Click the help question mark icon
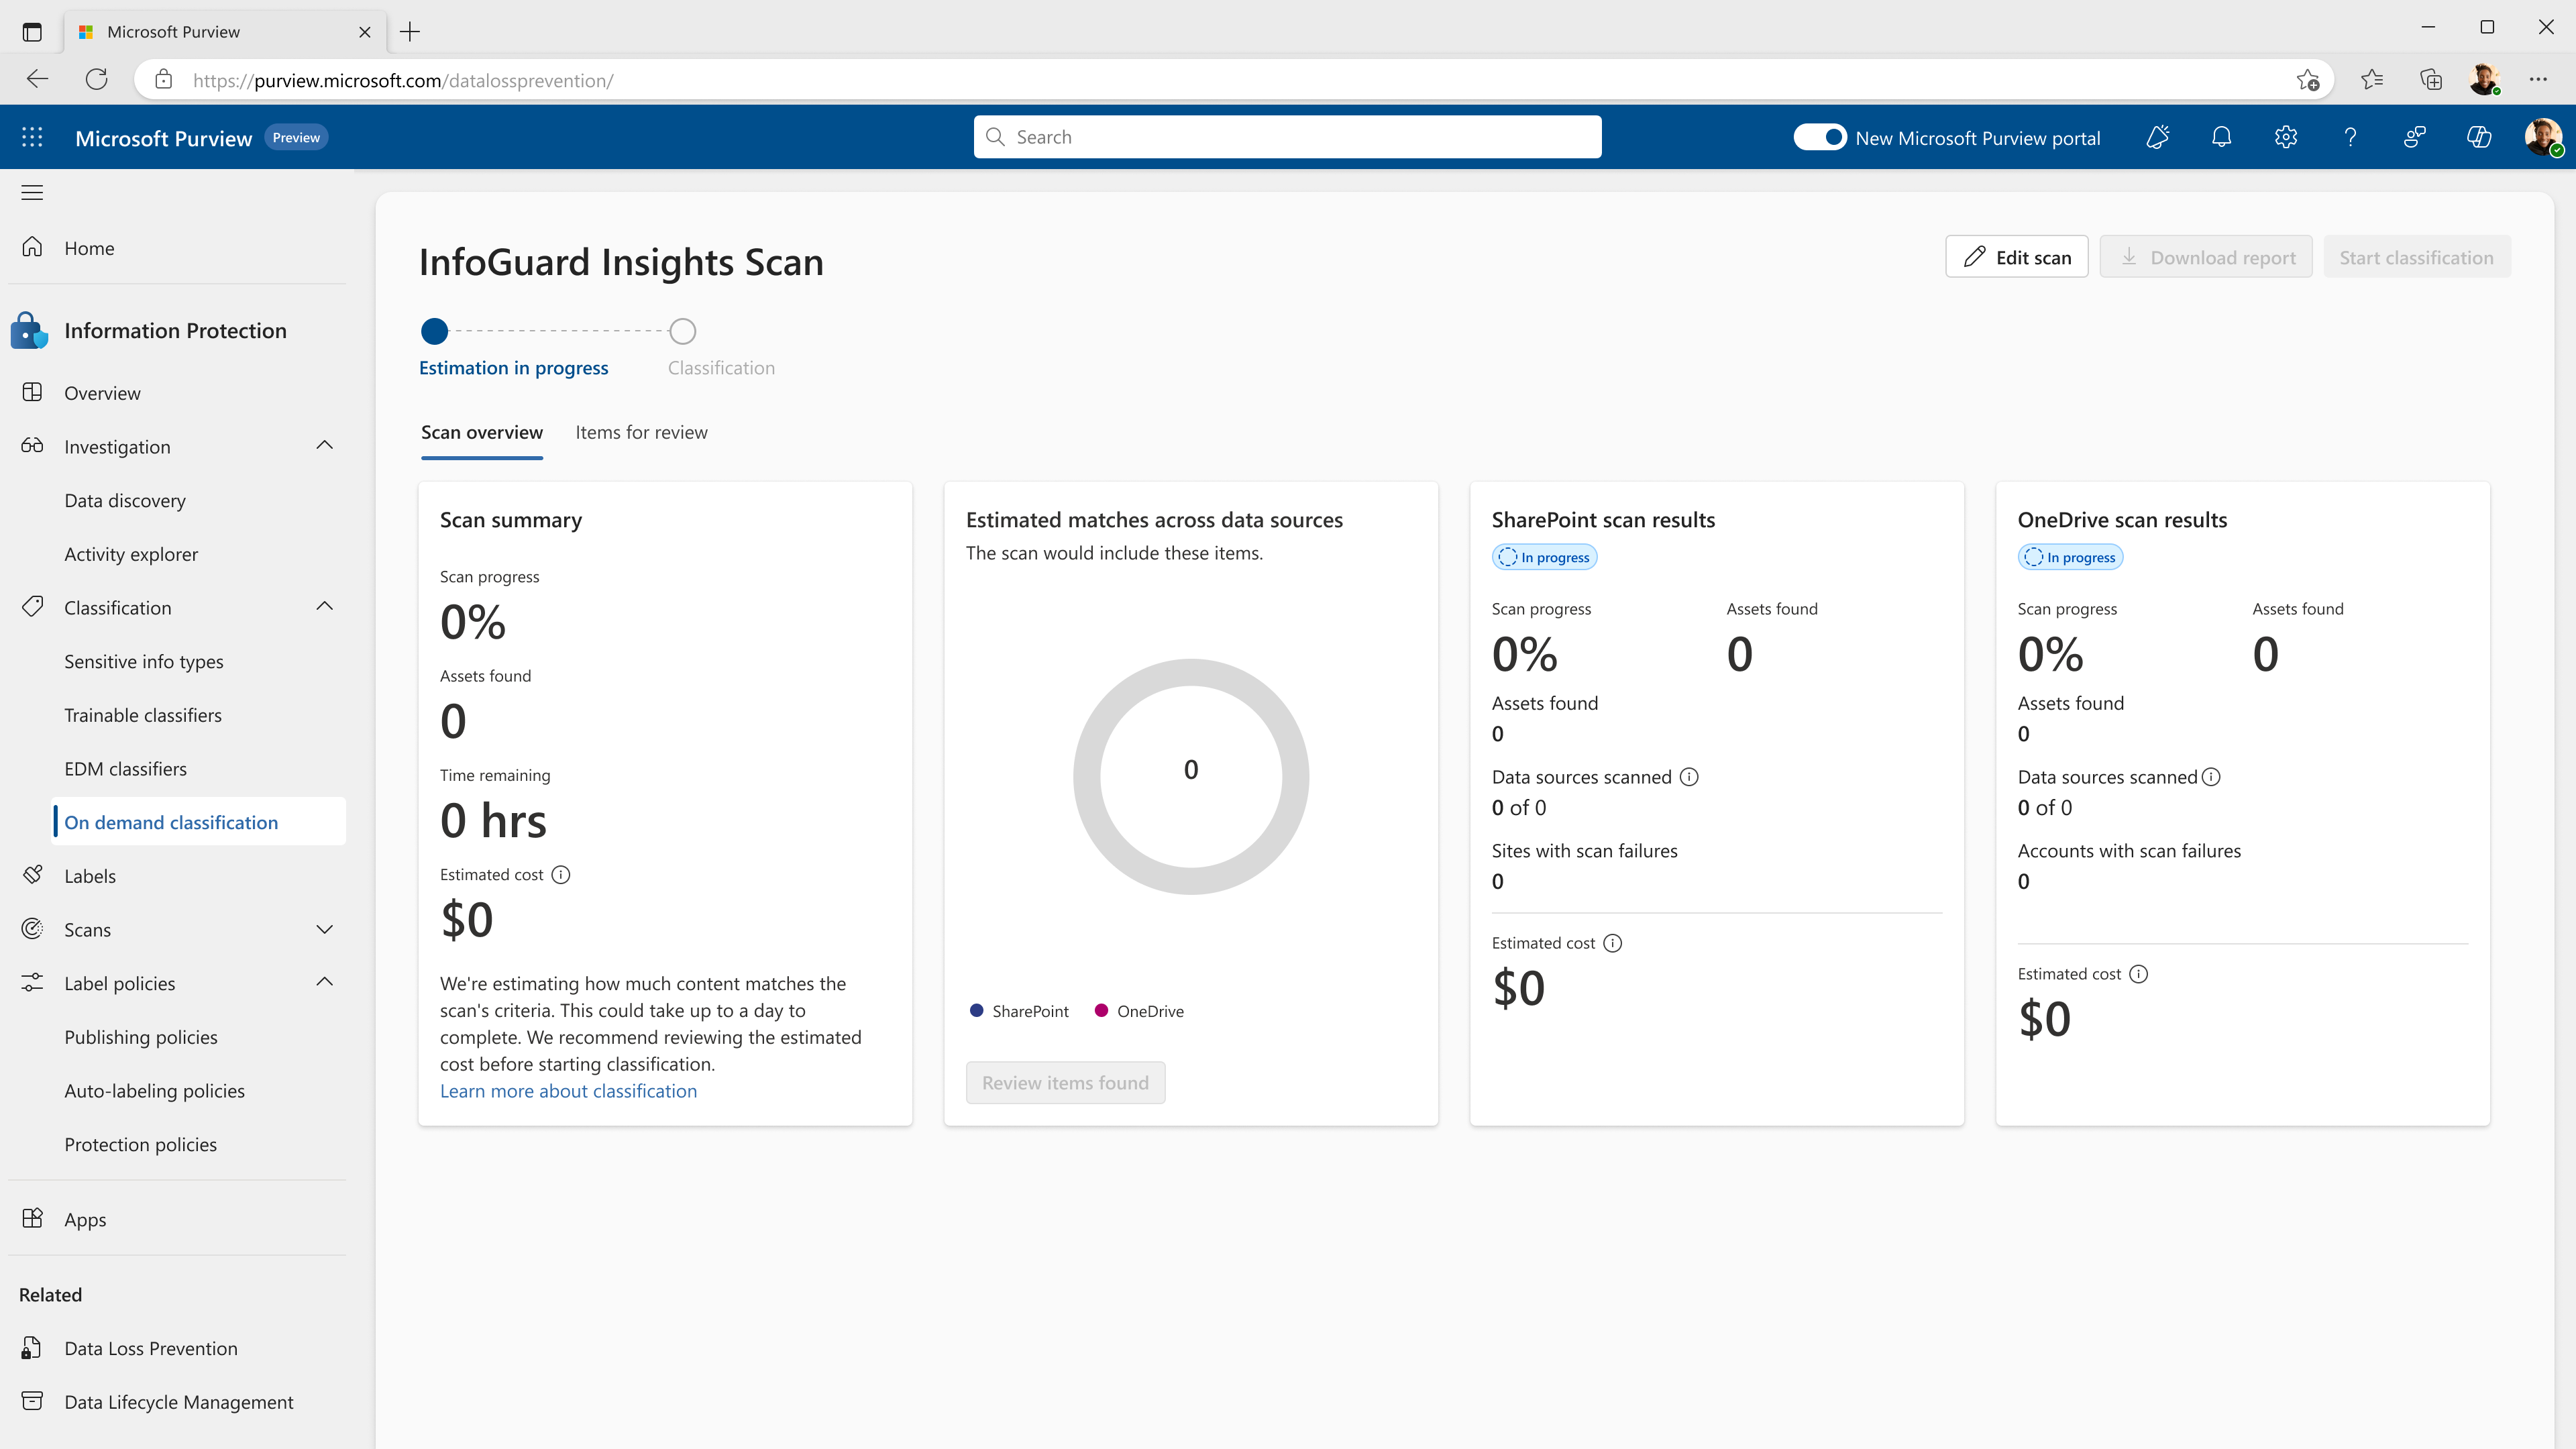Image resolution: width=2576 pixels, height=1449 pixels. (x=2350, y=137)
